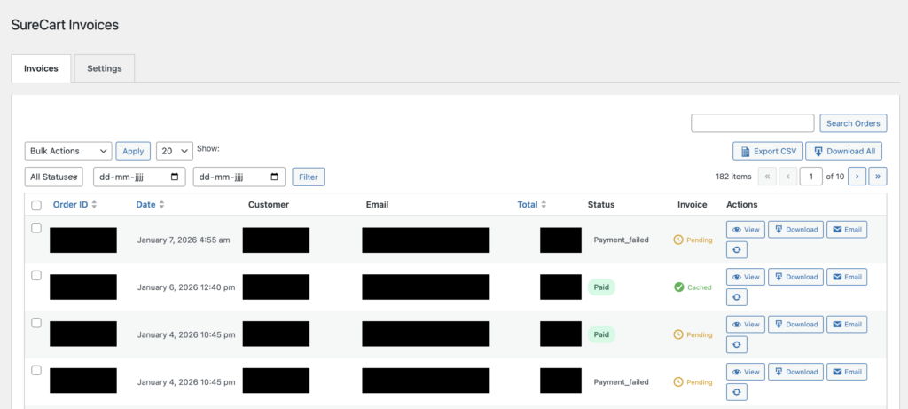
Task: Click the Search Orders text field
Action: click(752, 123)
